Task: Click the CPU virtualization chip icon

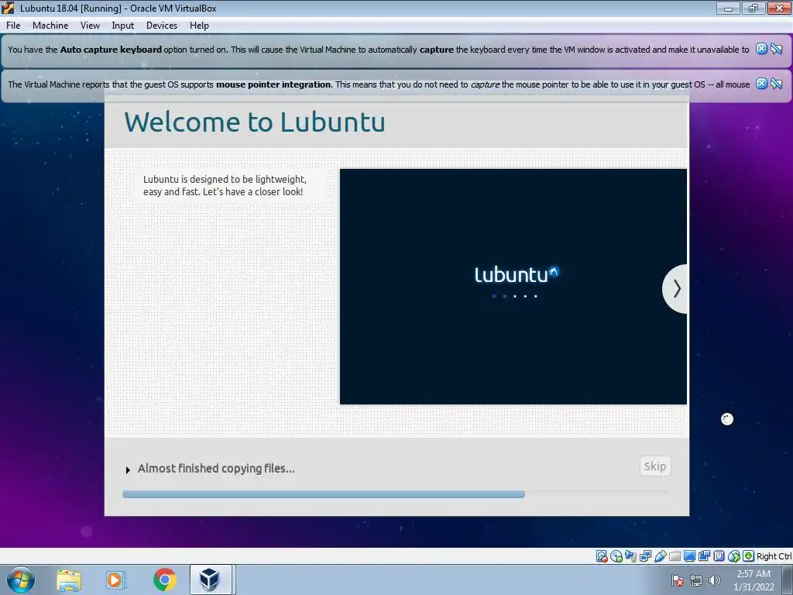Action: click(719, 556)
